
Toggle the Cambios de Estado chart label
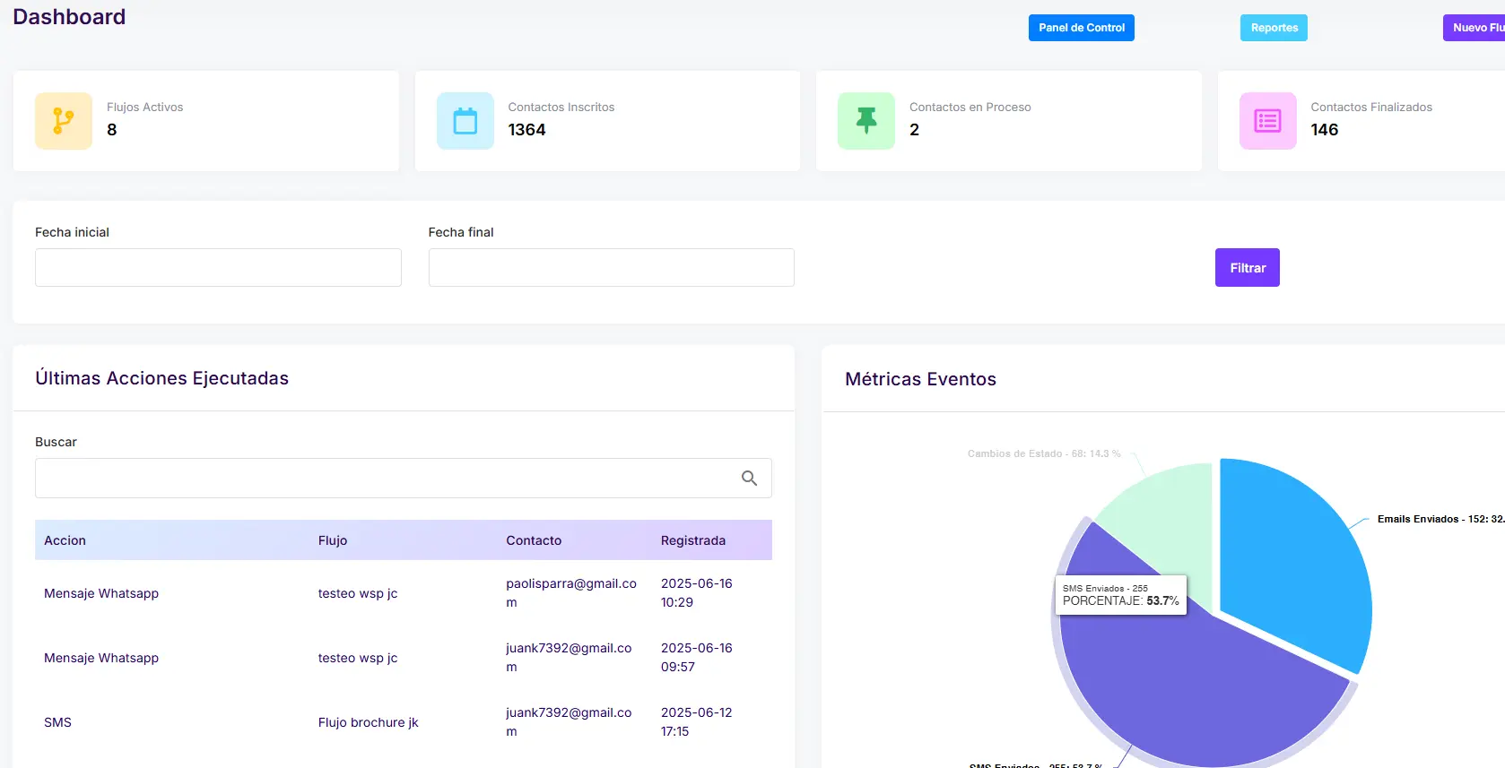coord(1043,453)
